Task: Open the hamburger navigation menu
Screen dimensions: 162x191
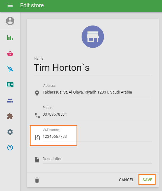Action: coord(10,5)
